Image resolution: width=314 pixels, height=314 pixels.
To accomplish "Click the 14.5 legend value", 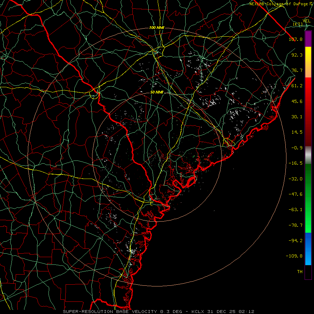I will [x=297, y=132].
